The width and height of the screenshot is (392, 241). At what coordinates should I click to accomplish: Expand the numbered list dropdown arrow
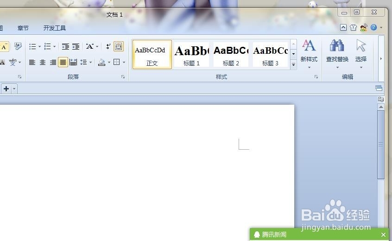click(54, 46)
